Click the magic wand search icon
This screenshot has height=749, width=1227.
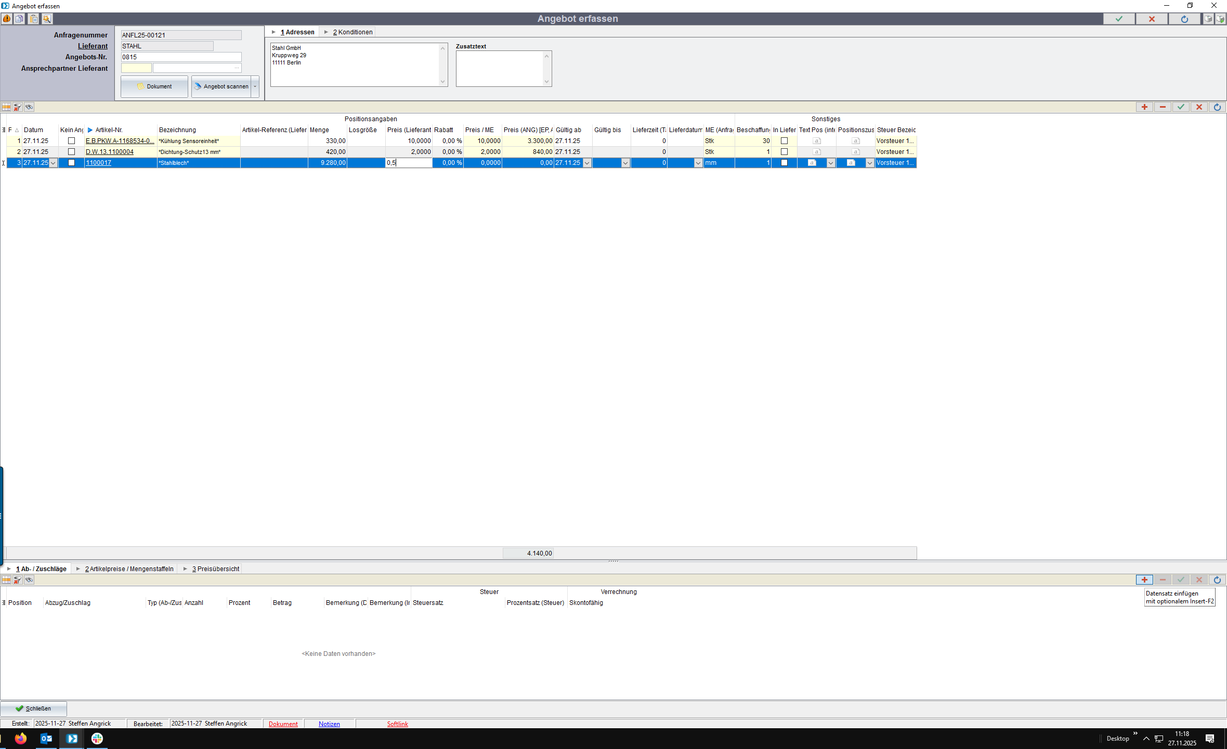pos(47,19)
